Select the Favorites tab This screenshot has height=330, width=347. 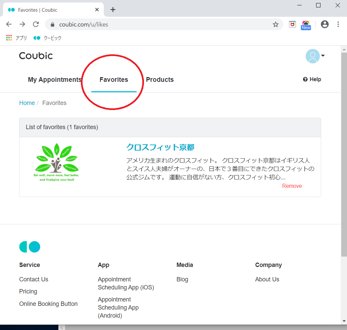click(x=114, y=79)
